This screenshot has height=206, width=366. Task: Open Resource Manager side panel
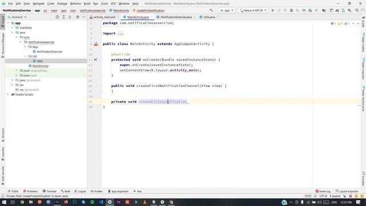tap(2, 45)
